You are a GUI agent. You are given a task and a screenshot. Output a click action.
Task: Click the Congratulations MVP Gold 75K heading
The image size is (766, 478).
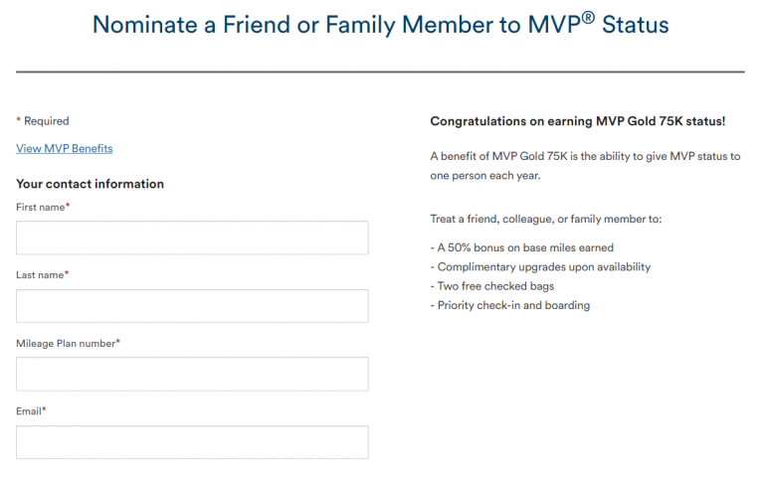tap(577, 121)
